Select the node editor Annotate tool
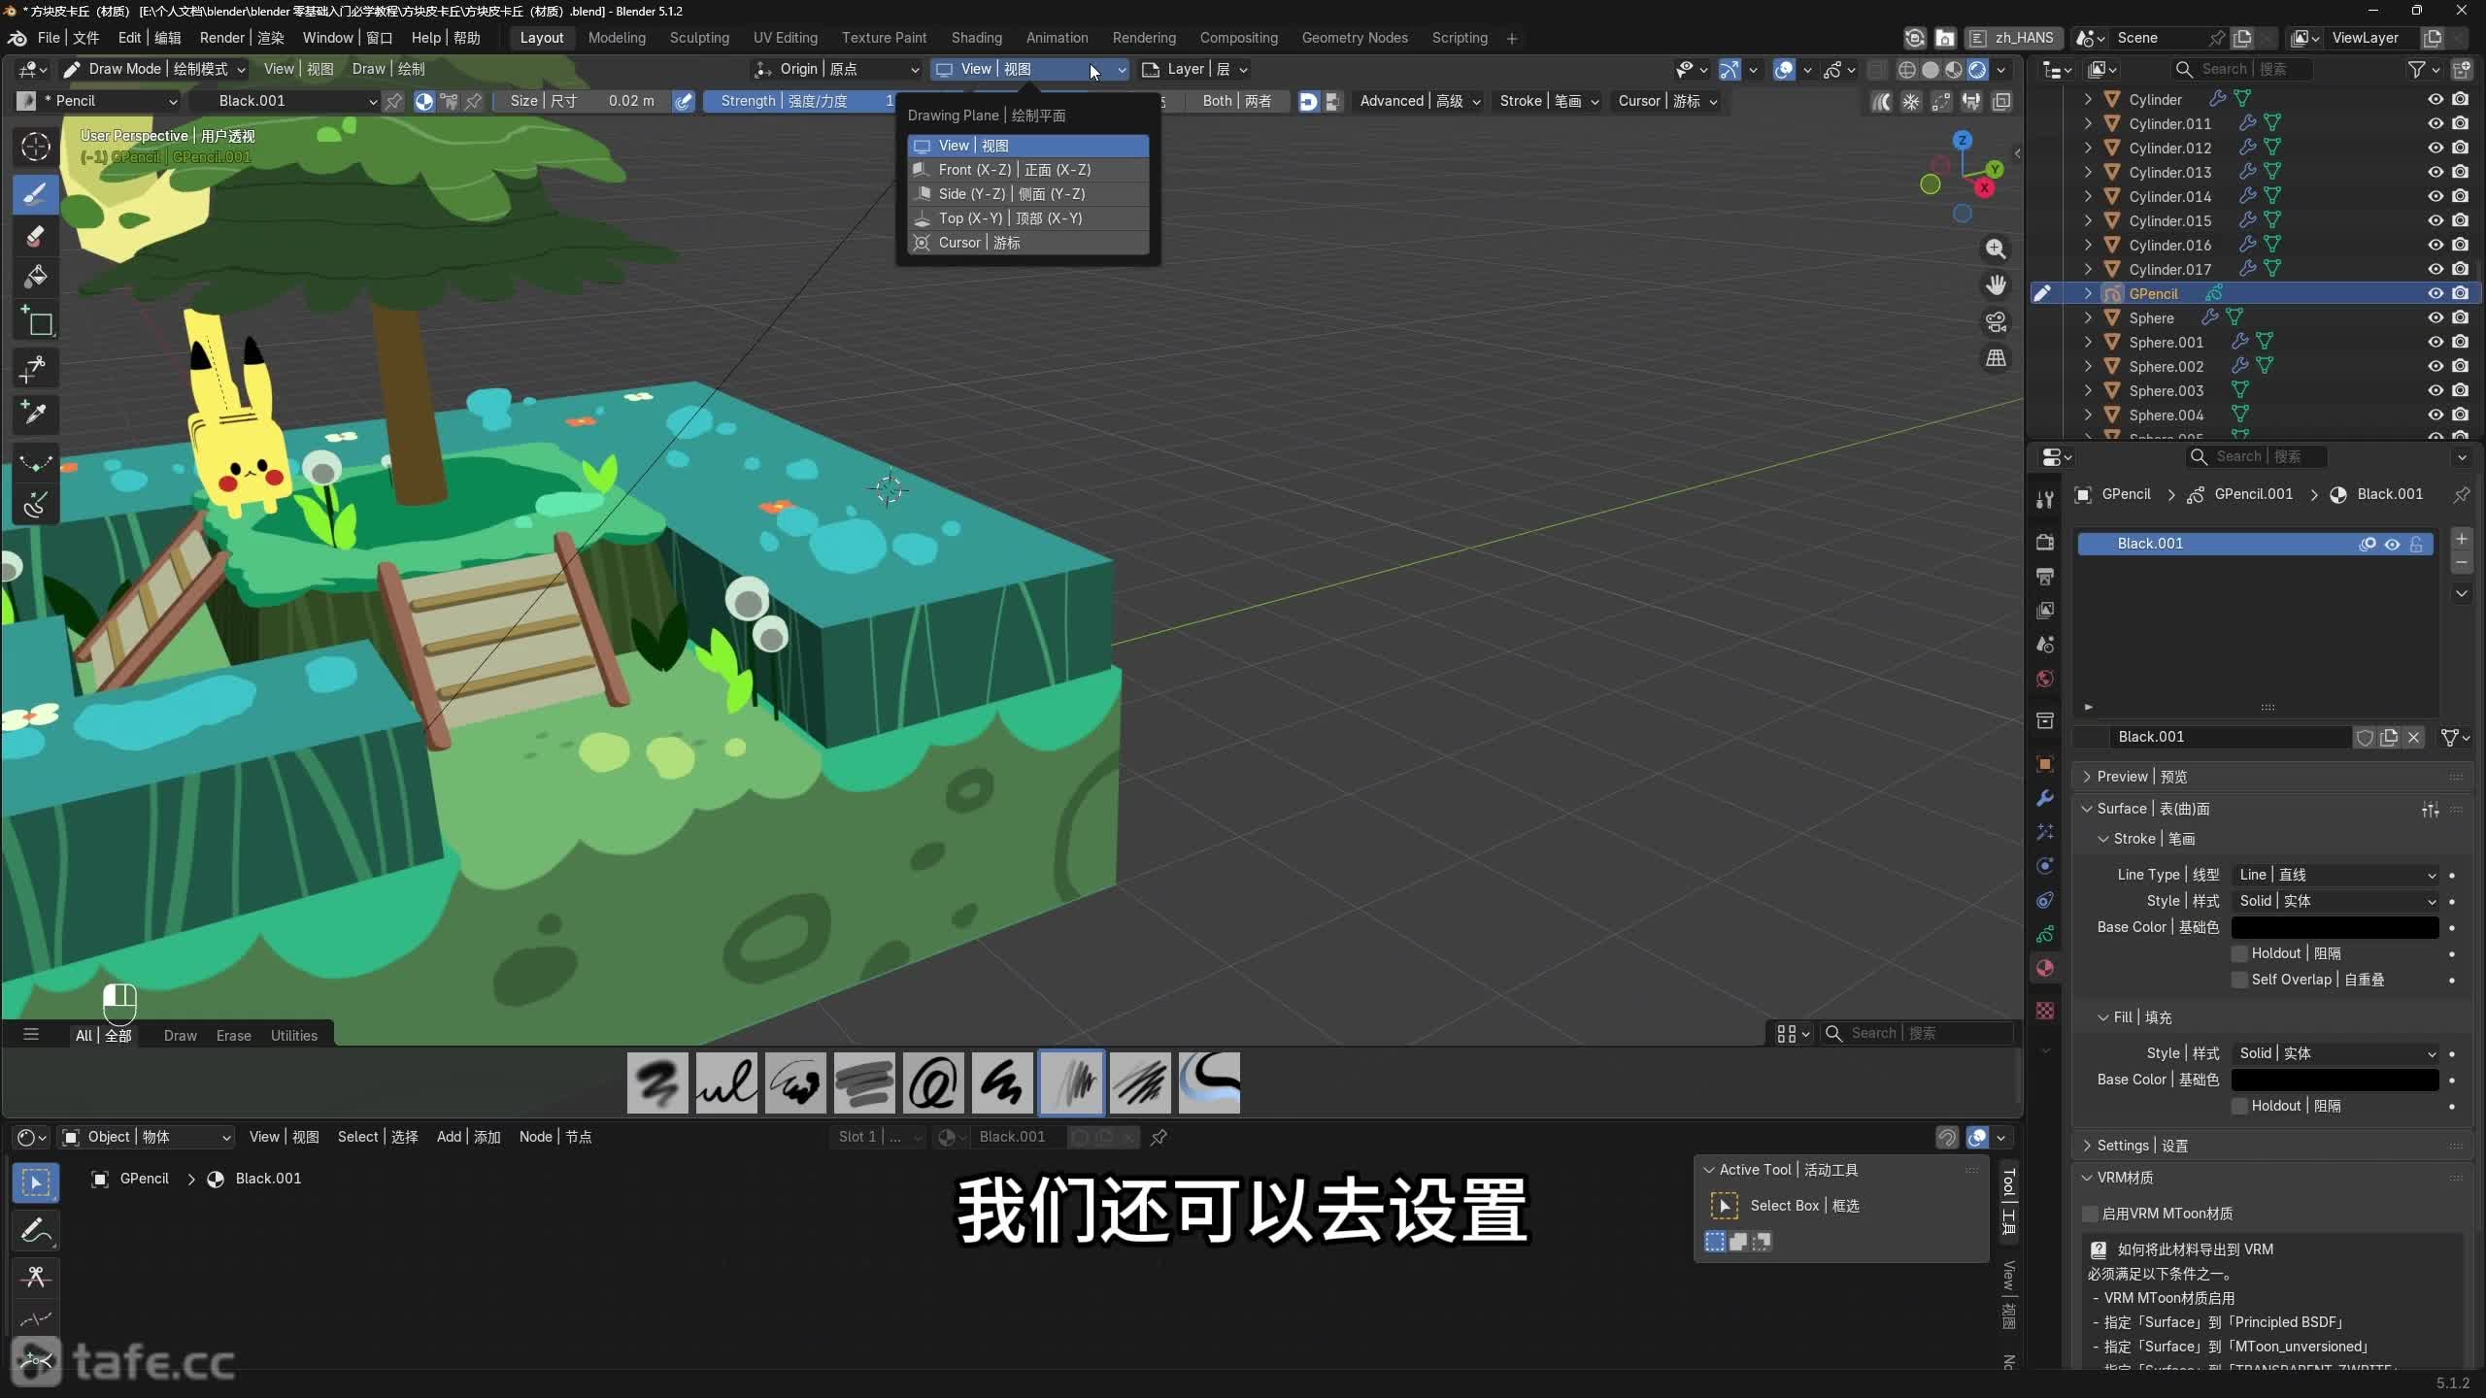This screenshot has height=1398, width=2486. [36, 1230]
